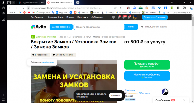Screen dimensions: 194x103
Task: Open the UAKino bookmark
Action: click(95, 12)
